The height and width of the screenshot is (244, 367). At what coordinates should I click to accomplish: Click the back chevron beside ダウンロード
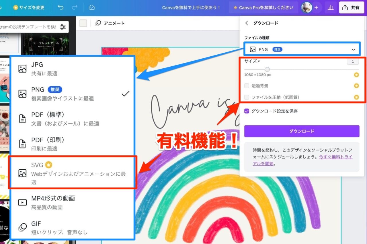coord(247,23)
